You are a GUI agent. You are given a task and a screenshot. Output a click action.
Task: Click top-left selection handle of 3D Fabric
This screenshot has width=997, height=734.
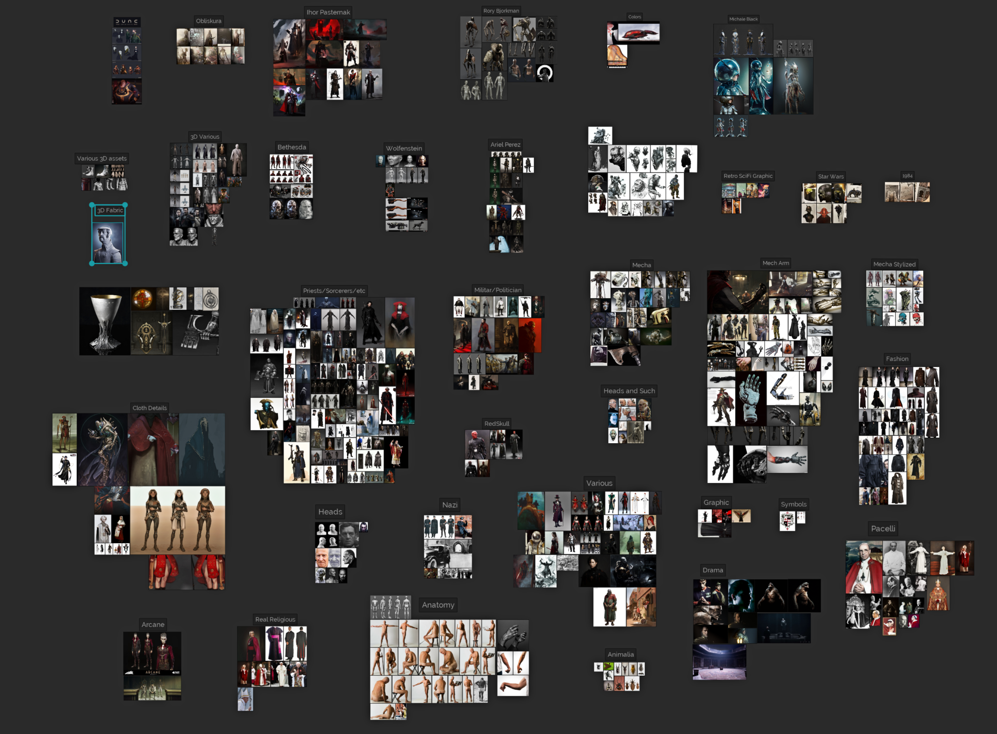point(92,205)
